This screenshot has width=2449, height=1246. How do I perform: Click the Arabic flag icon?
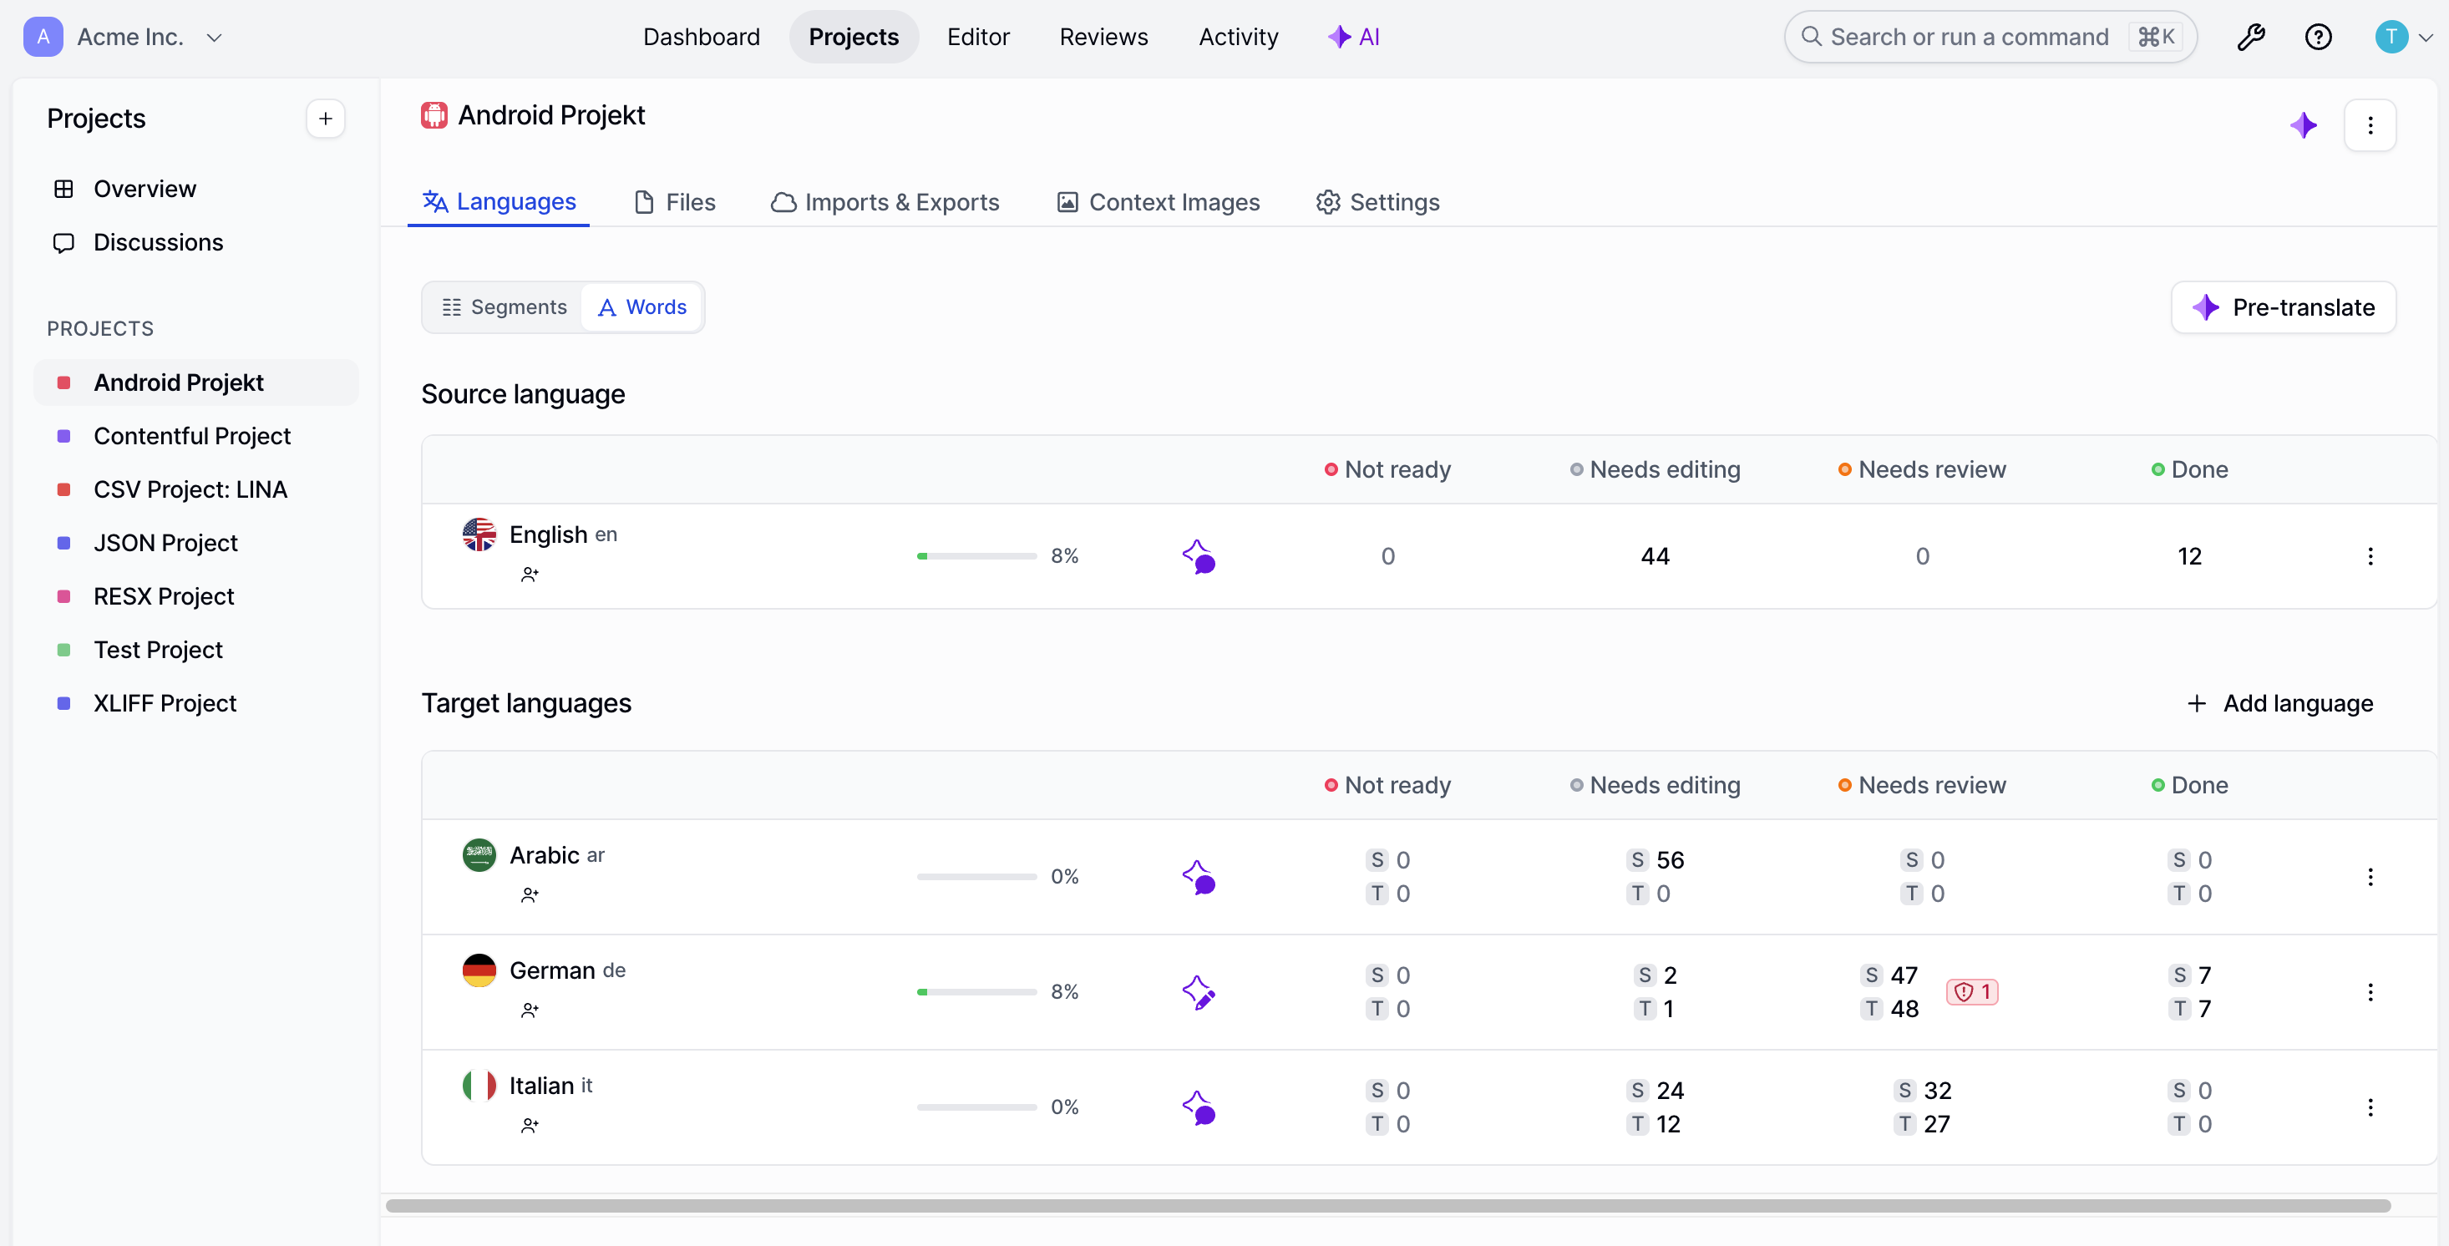click(x=479, y=854)
